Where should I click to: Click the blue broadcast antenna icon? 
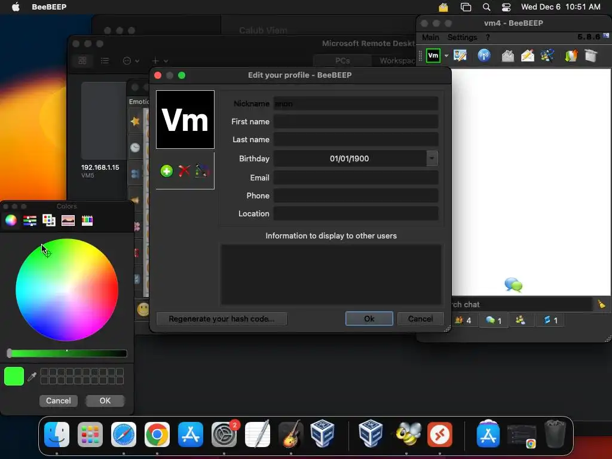[x=484, y=56]
